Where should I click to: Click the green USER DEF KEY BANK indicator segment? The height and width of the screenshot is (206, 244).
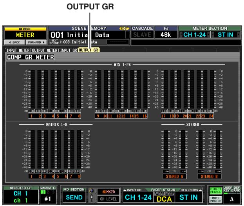click(x=226, y=193)
